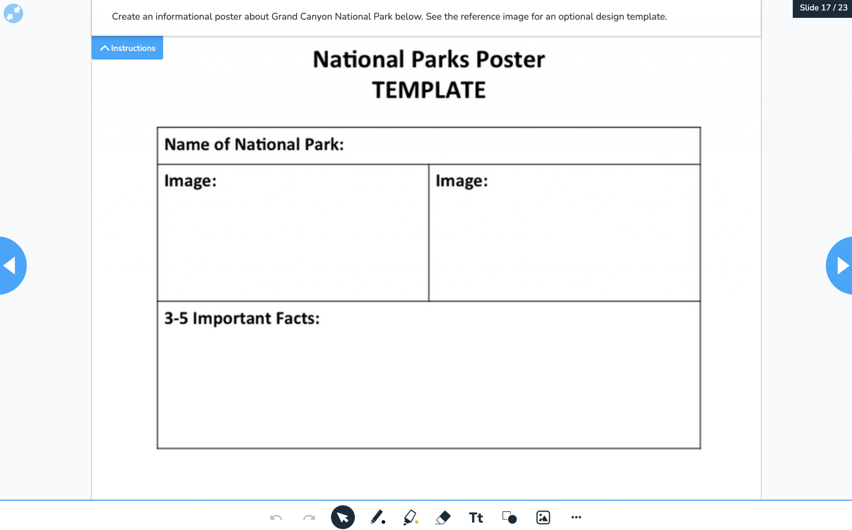Viewport: 852px width, 530px height.
Task: Open the Tt text tool
Action: [476, 518]
